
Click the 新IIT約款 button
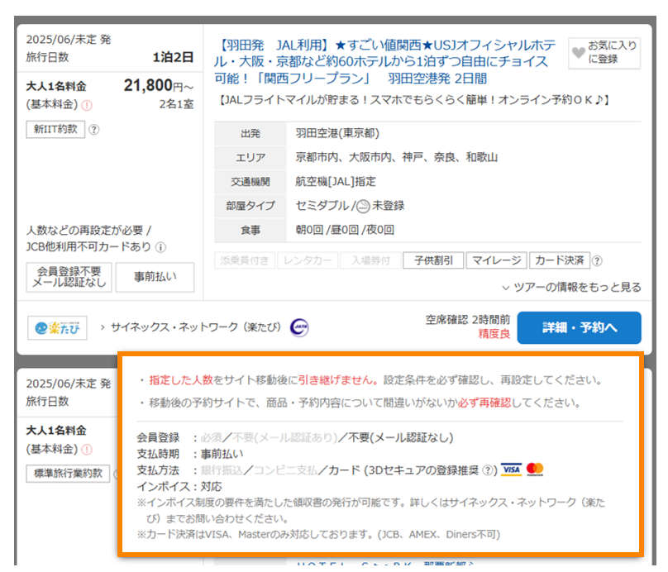coord(55,130)
